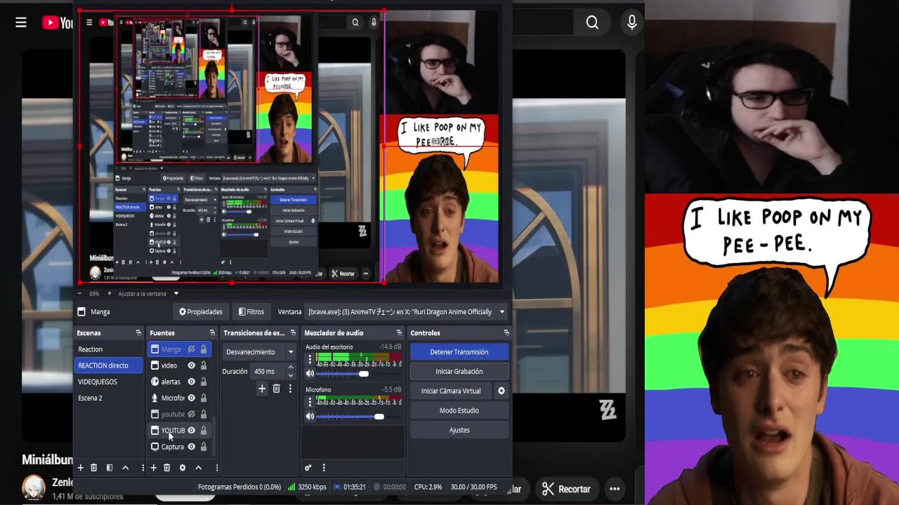Mute the Microfono speaker icon
The image size is (899, 505).
tap(310, 417)
